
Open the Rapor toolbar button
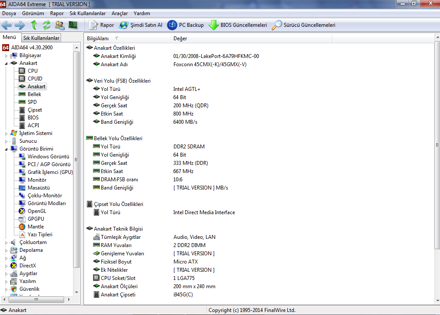click(101, 25)
